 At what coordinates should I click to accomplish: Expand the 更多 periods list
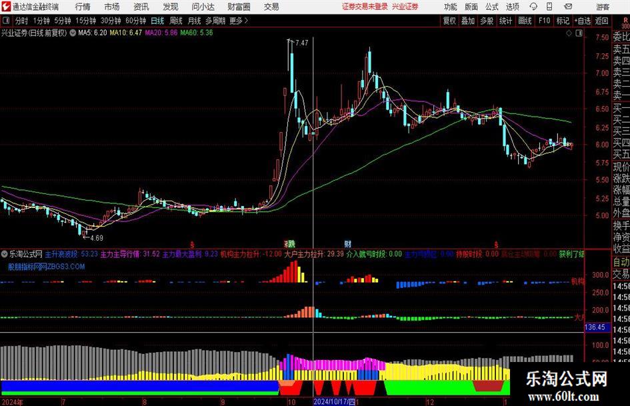[x=239, y=21]
